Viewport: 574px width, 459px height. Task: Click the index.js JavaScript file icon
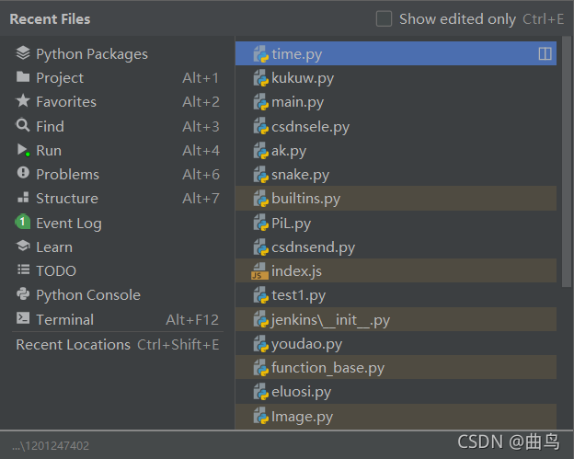(259, 271)
